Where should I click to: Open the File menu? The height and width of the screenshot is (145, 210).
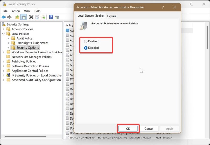5,11
